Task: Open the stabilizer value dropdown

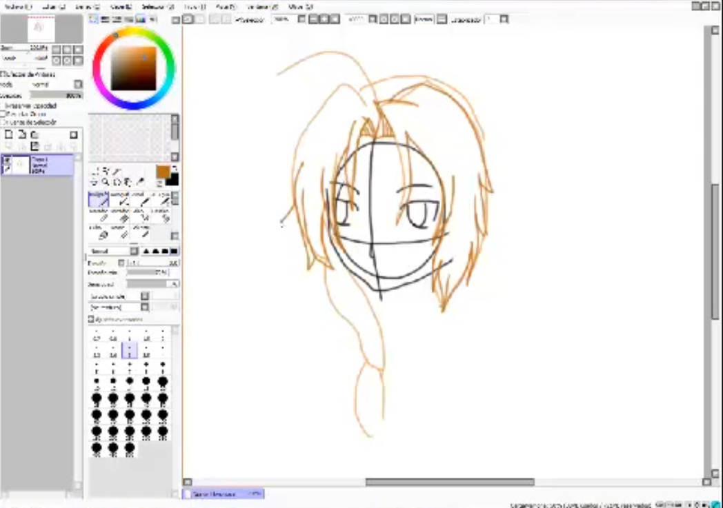Action: (x=504, y=19)
